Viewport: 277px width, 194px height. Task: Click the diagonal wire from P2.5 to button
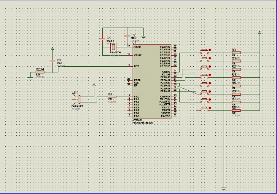[187, 90]
